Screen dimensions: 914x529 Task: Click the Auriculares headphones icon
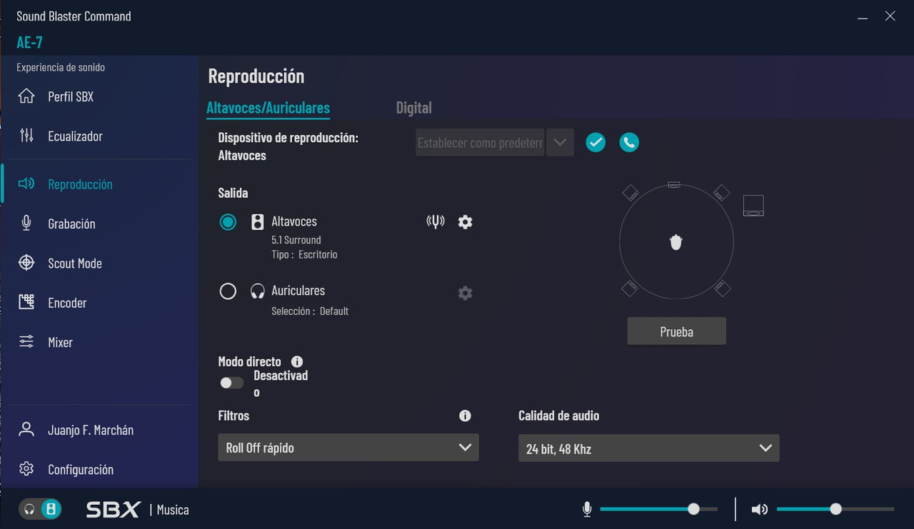click(x=258, y=291)
